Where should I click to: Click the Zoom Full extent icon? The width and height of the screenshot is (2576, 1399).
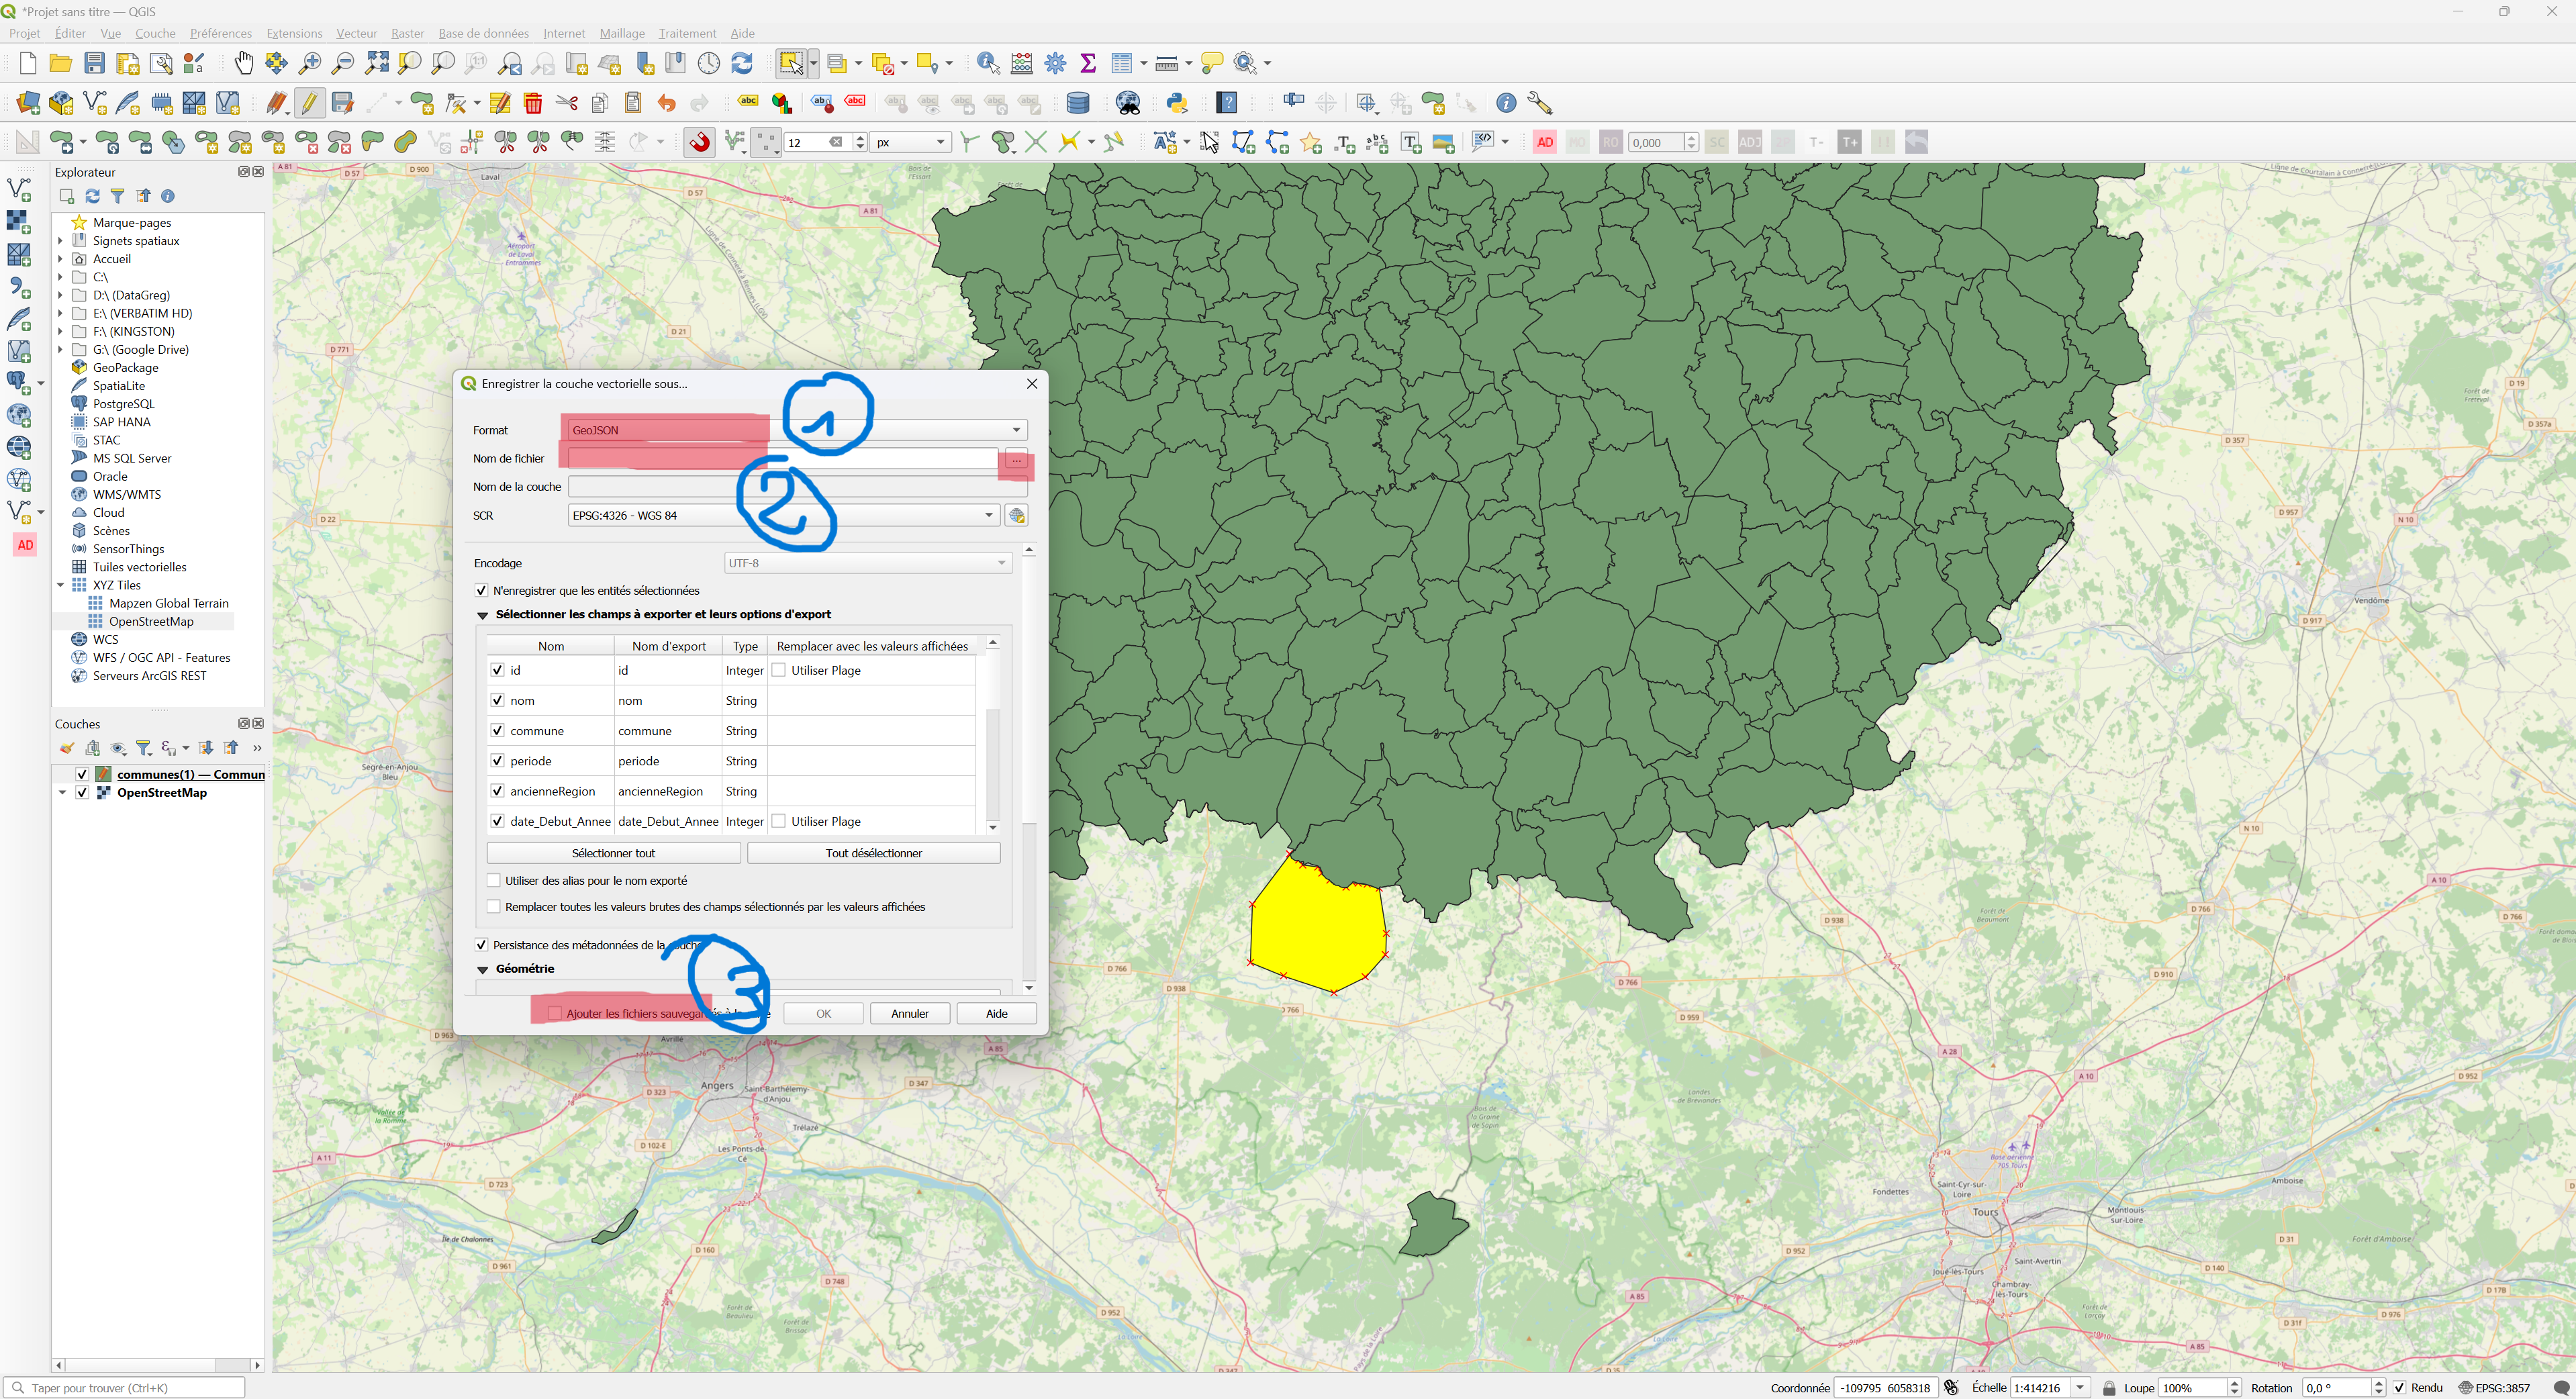(x=376, y=64)
